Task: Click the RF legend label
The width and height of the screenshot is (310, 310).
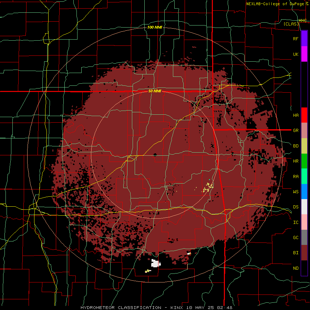Action: (x=296, y=39)
